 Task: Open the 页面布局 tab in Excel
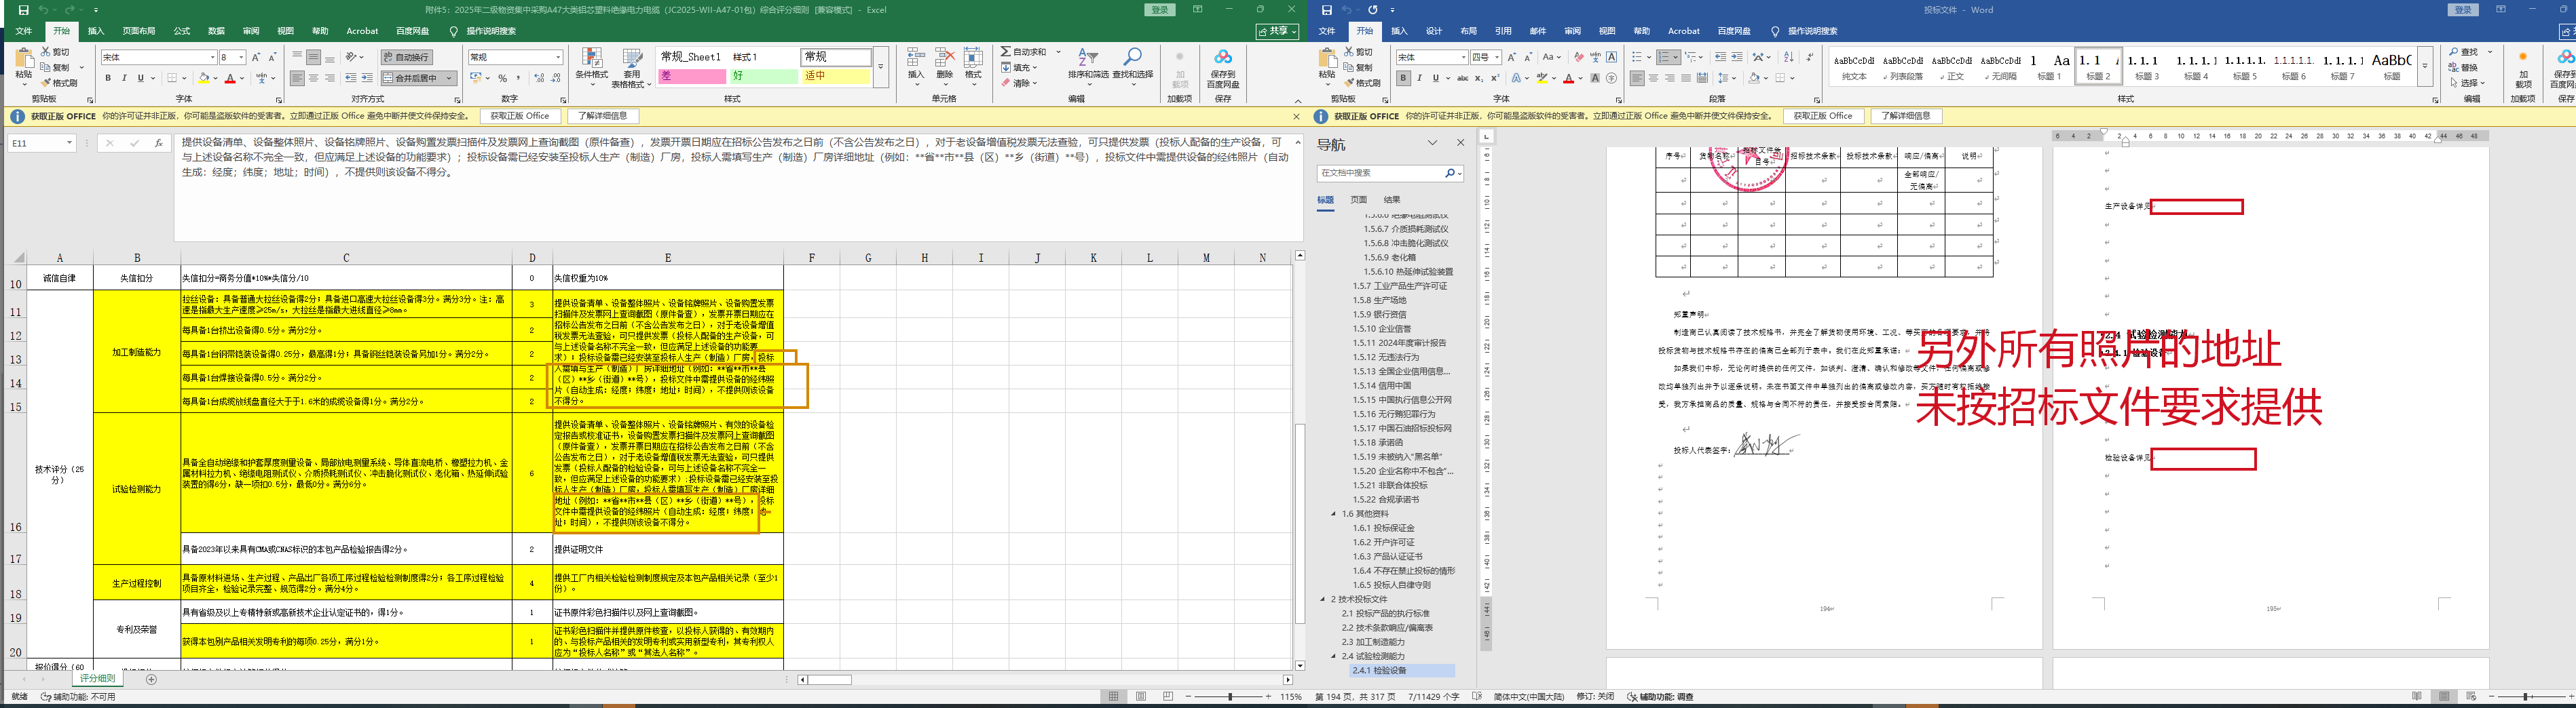(x=139, y=31)
